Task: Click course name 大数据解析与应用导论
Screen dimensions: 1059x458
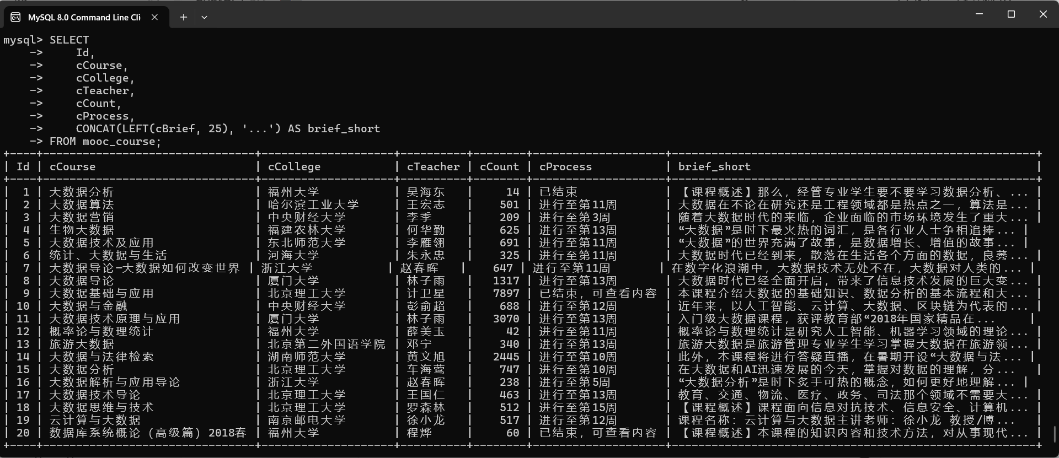Action: pyautogui.click(x=115, y=382)
